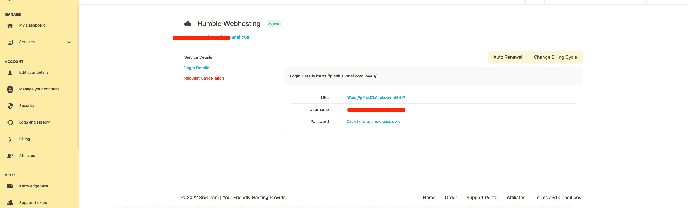Screen dimensions: 688x208
Task: Open the Billing section
Action: coord(24,139)
